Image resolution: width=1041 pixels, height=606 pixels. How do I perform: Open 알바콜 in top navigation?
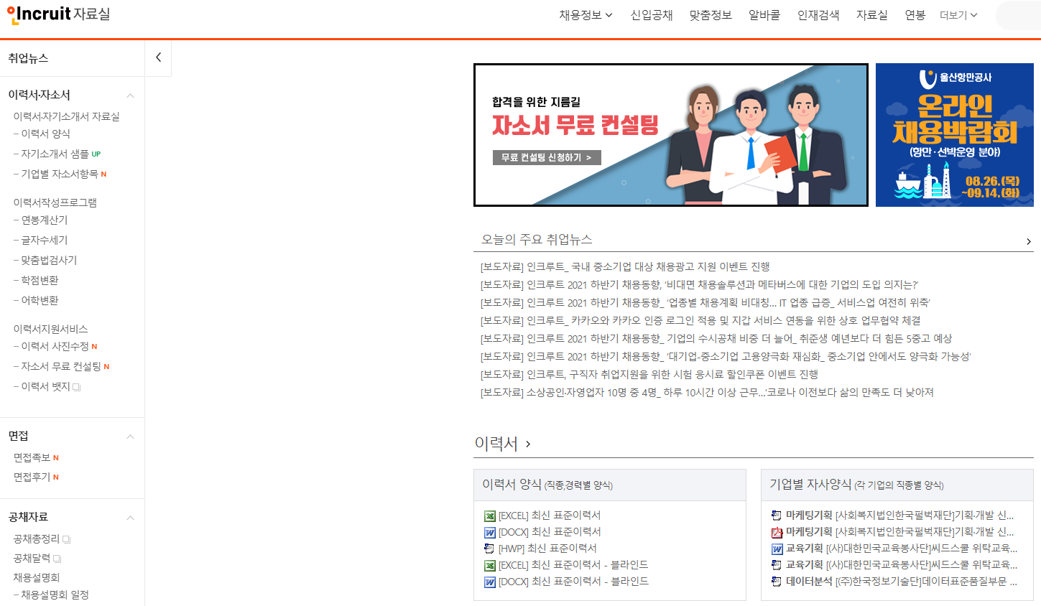click(x=764, y=14)
